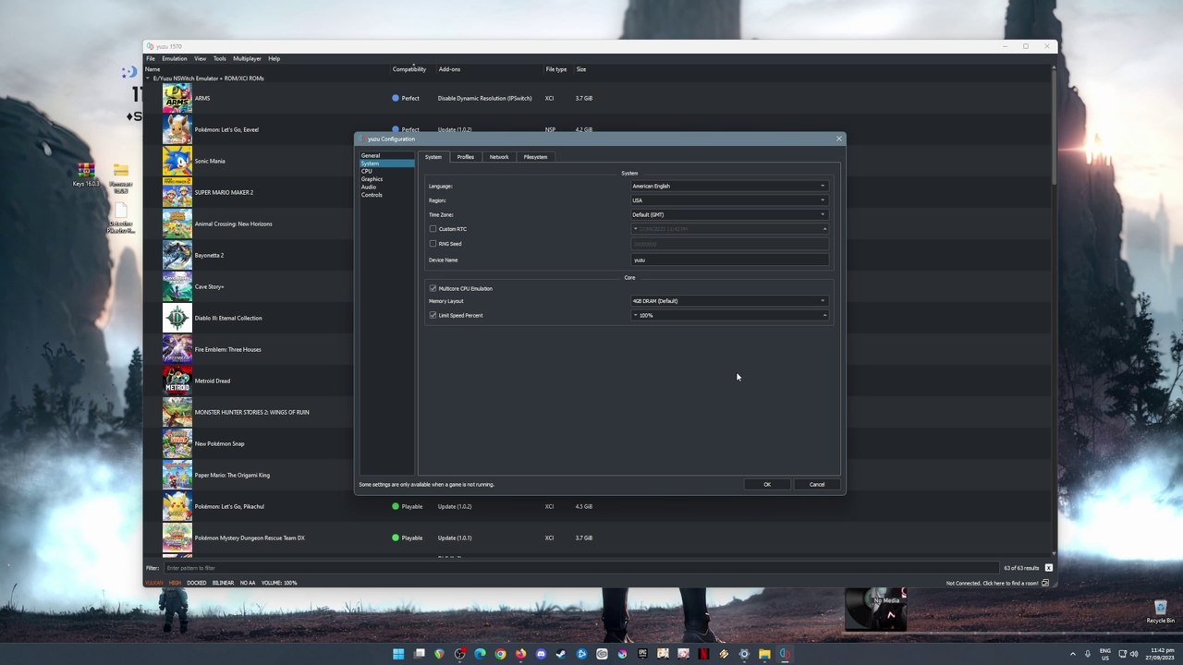Click the Device Name input field

(x=729, y=260)
